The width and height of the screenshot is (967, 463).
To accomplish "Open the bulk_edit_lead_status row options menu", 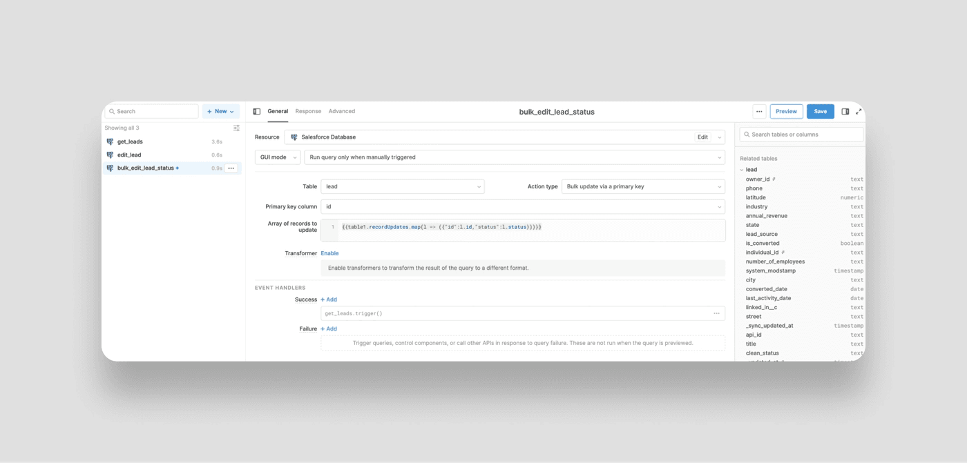I will 231,168.
